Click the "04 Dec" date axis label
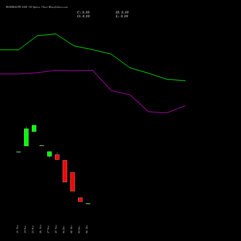Viewport: 241px width, 241px height. click(87, 229)
